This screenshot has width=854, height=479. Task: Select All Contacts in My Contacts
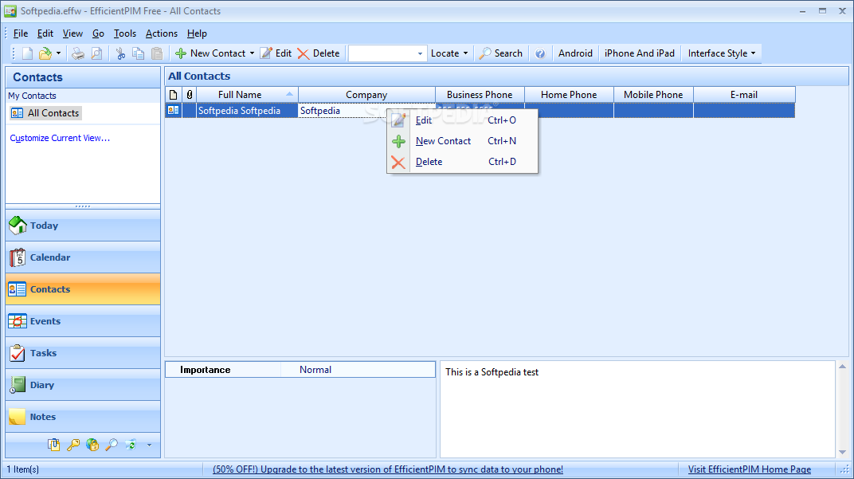[x=45, y=113]
